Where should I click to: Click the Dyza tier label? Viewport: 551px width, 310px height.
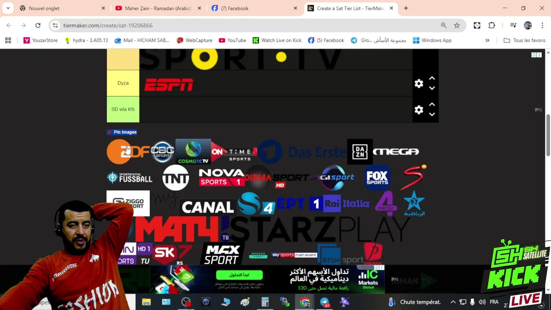pyautogui.click(x=123, y=83)
